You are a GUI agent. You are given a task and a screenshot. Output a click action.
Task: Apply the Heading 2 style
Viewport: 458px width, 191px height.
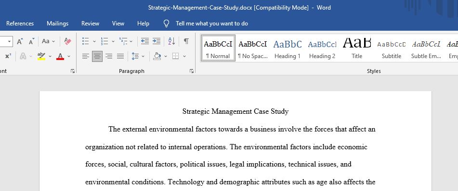pyautogui.click(x=322, y=48)
